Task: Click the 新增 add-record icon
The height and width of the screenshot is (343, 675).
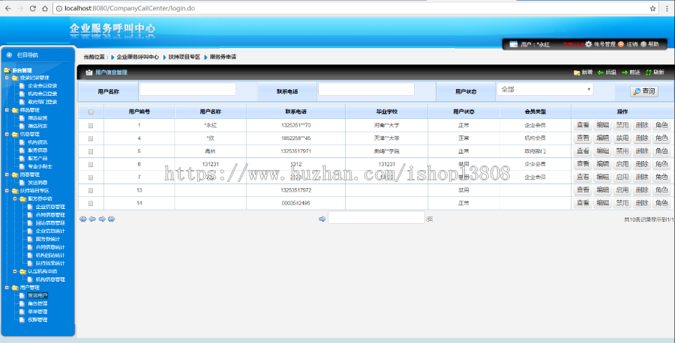Action: (577, 72)
